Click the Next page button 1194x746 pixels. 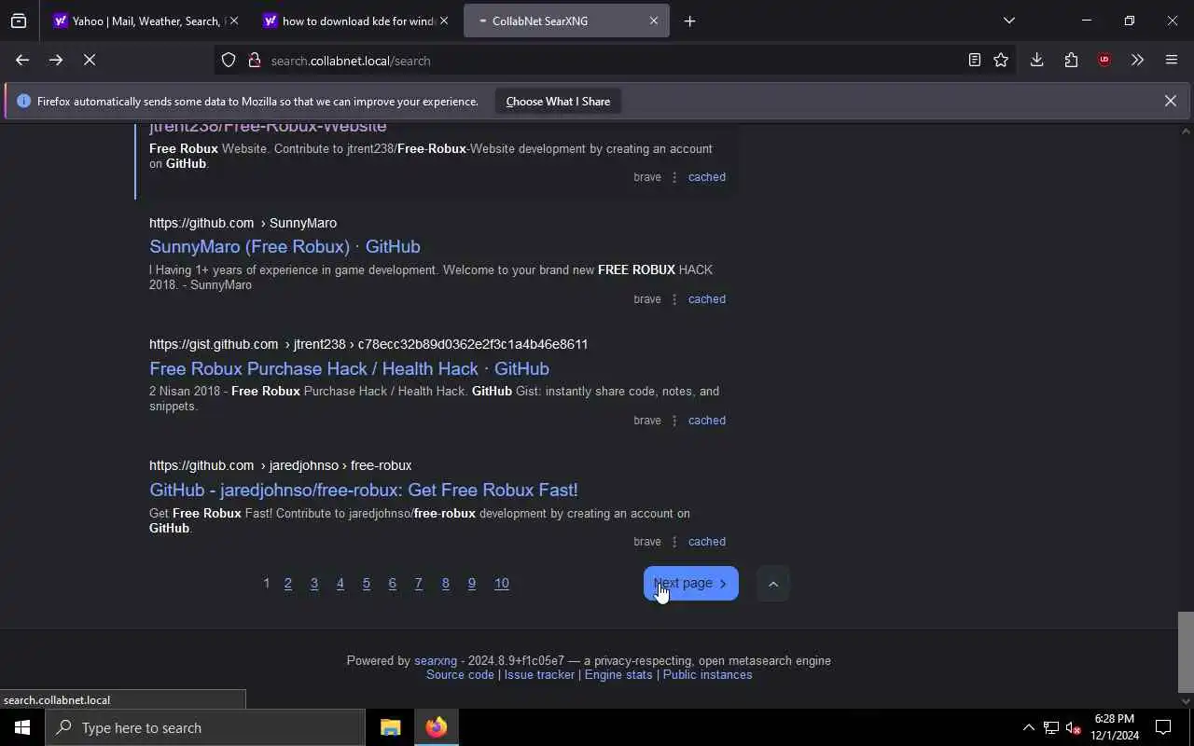tap(691, 584)
